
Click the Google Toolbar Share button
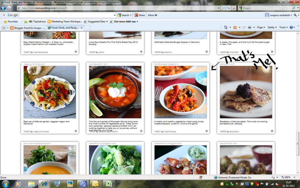139,15
